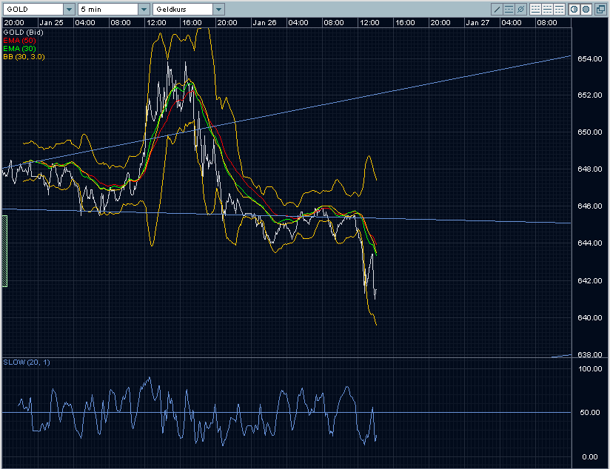Click the 100.00 stochastic axis label
The height and width of the screenshot is (469, 610).
point(590,368)
